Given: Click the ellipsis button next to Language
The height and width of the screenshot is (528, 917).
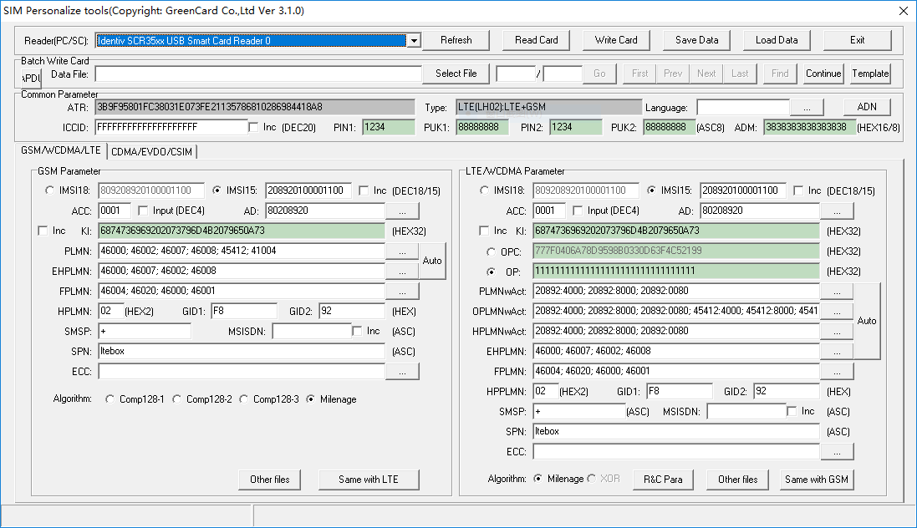Looking at the screenshot, I should [x=807, y=108].
